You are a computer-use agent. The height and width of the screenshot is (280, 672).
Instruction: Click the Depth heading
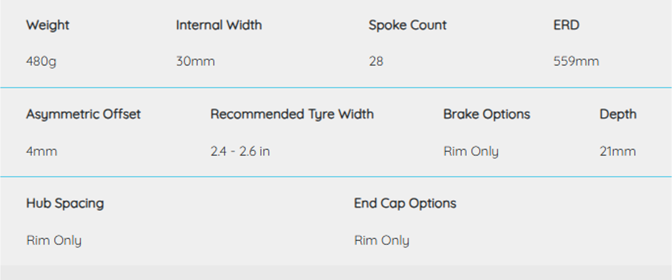point(618,115)
